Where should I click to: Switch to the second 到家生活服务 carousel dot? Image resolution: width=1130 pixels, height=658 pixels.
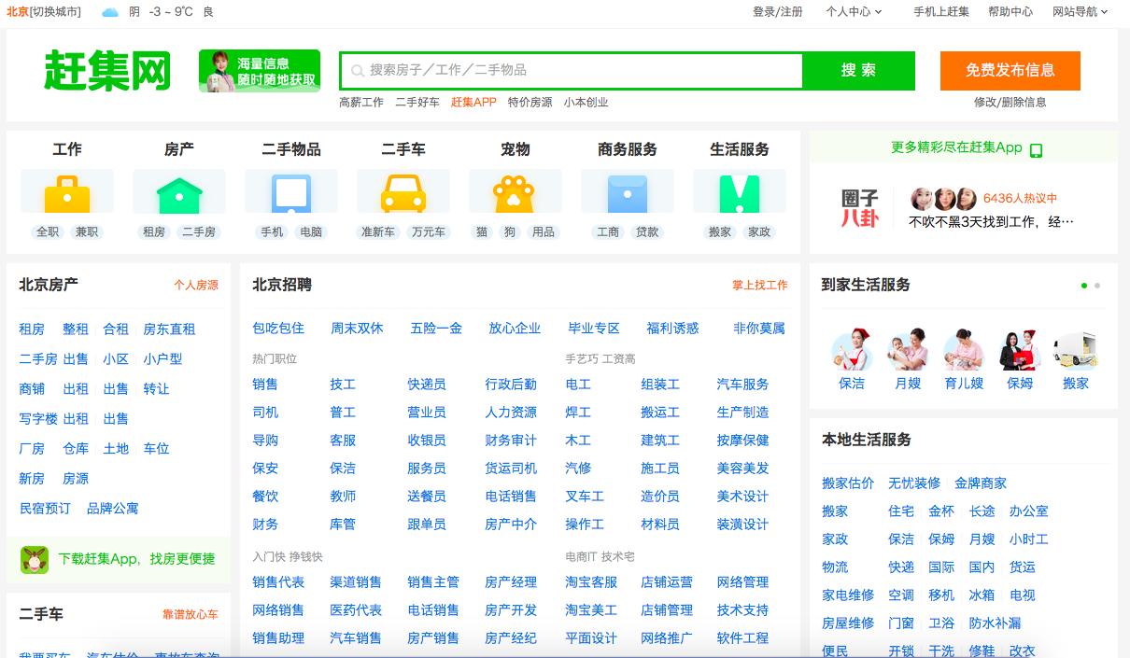pos(1095,287)
